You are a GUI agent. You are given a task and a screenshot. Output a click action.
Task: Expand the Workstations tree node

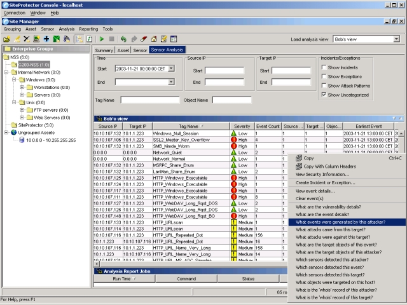pyautogui.click(x=22, y=87)
